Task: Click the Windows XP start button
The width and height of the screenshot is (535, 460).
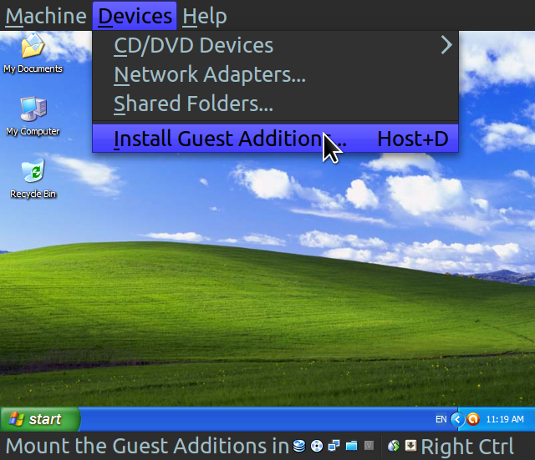Action: point(40,419)
